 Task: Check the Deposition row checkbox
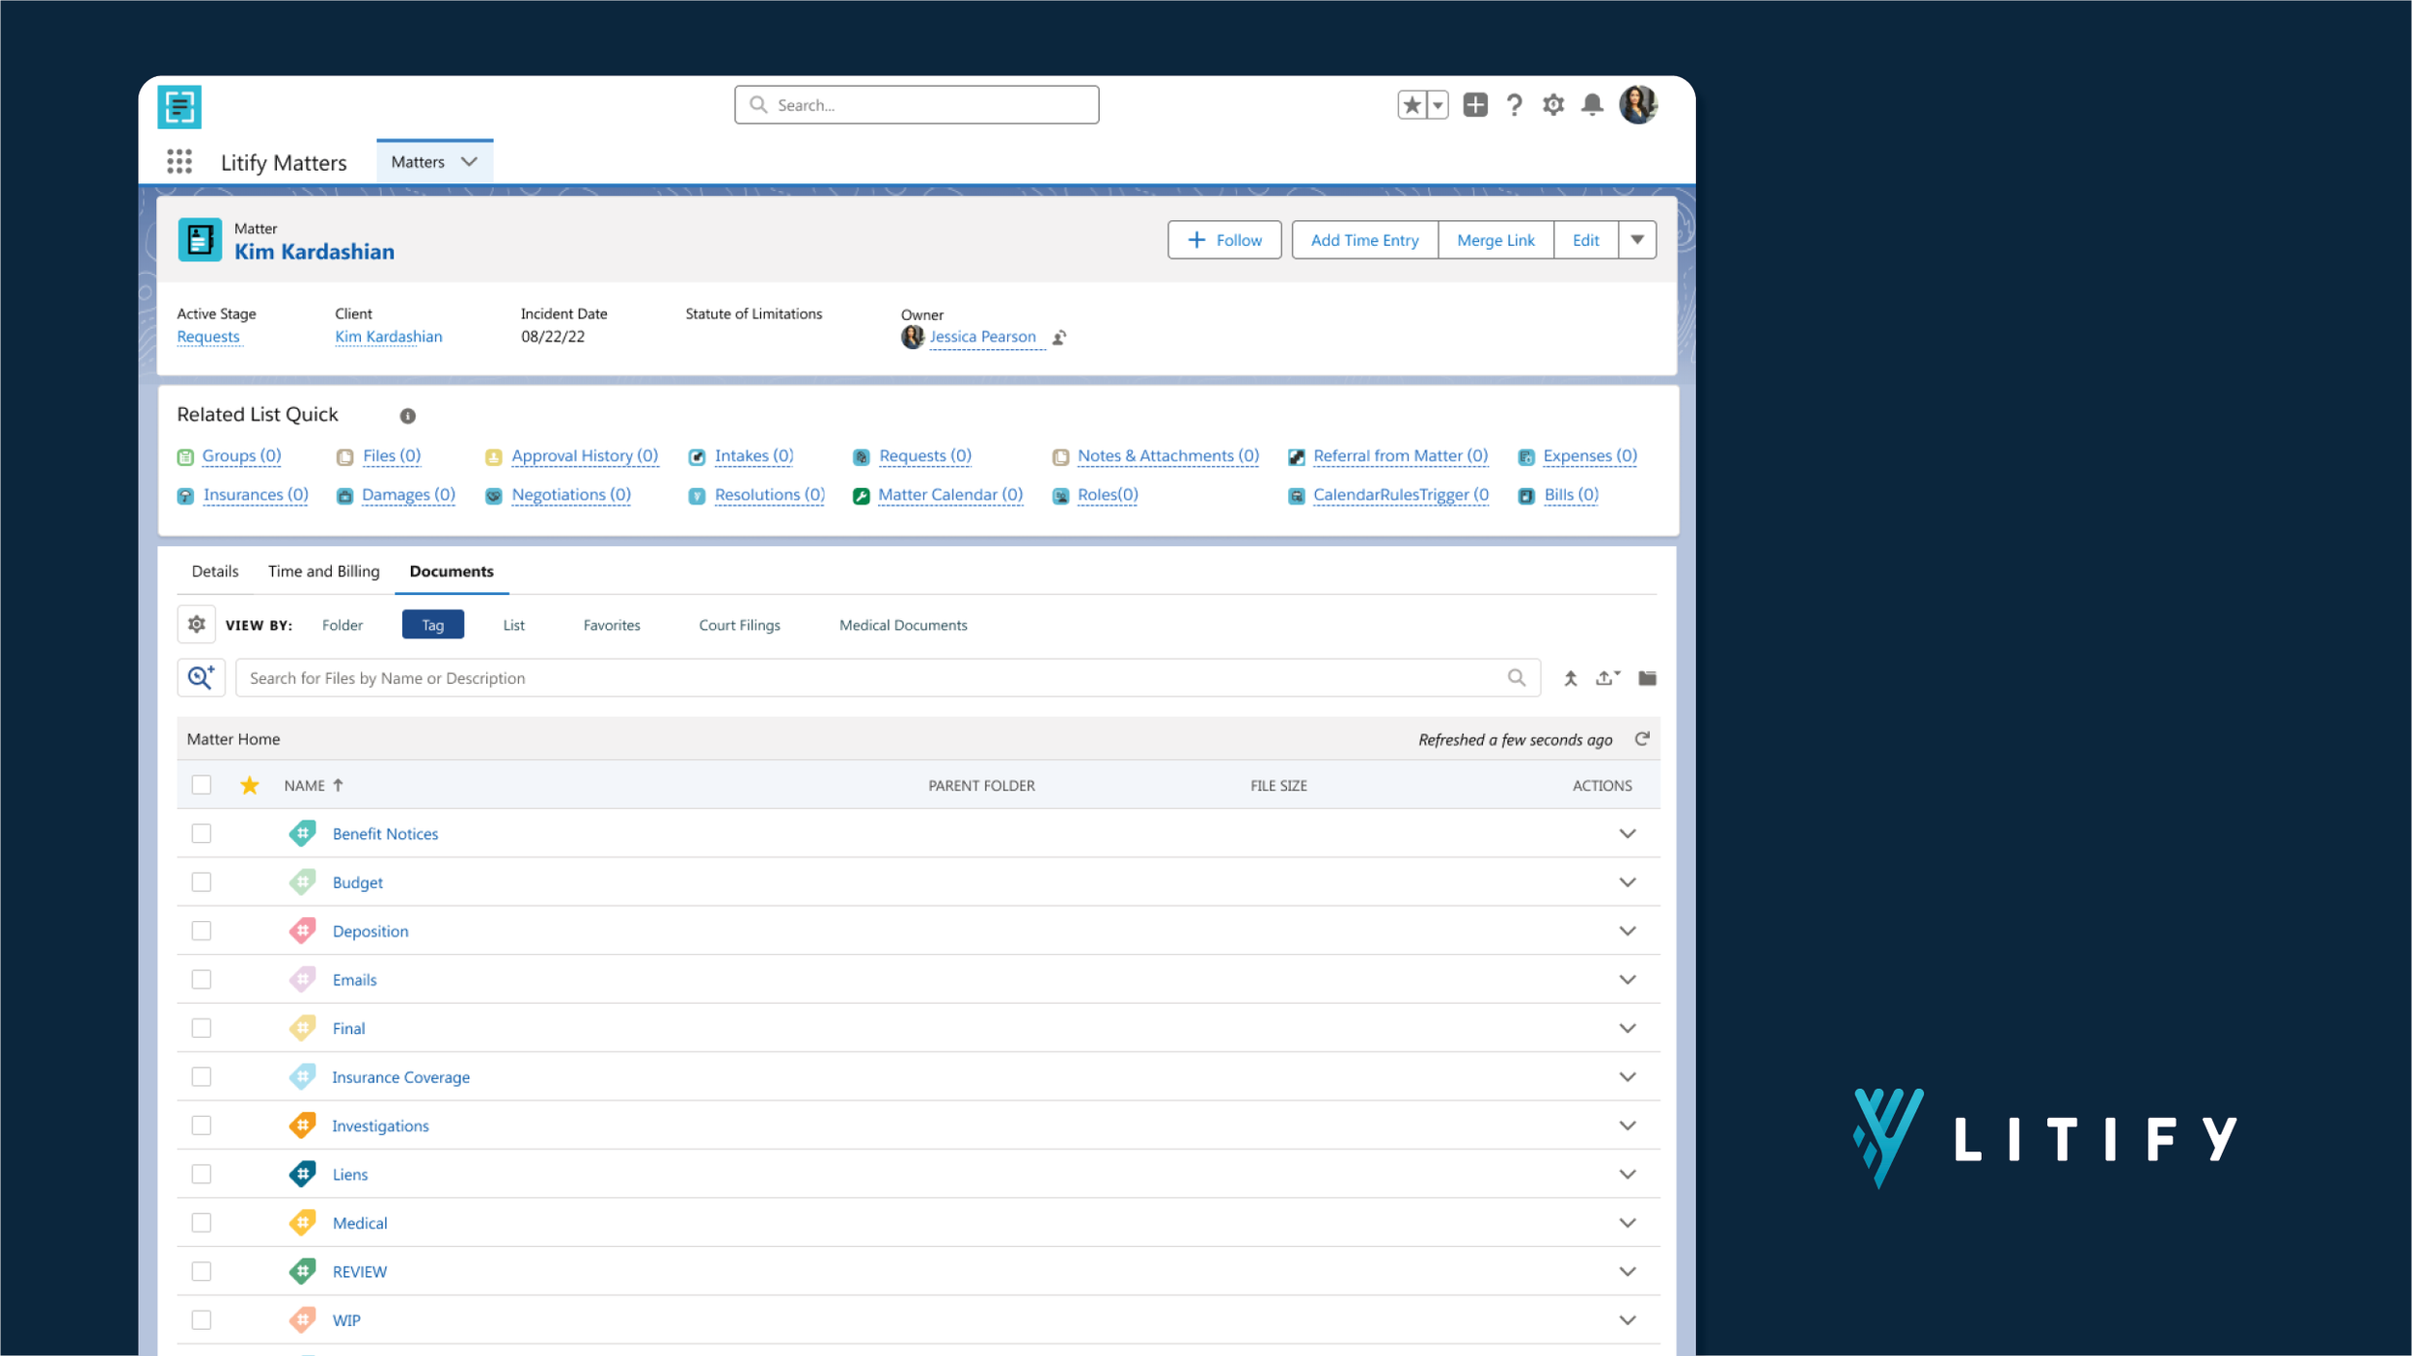click(202, 931)
